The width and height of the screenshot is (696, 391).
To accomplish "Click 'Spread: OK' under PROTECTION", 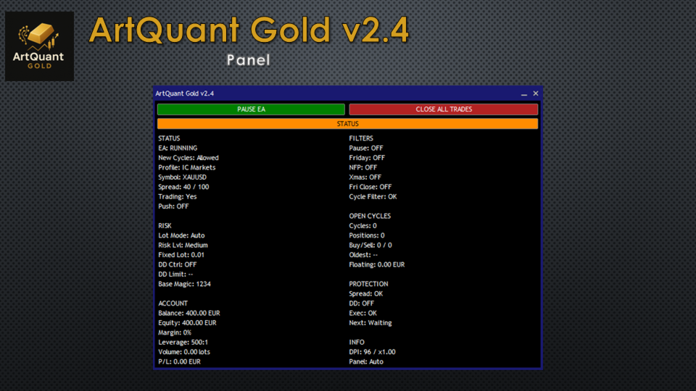I will [365, 294].
